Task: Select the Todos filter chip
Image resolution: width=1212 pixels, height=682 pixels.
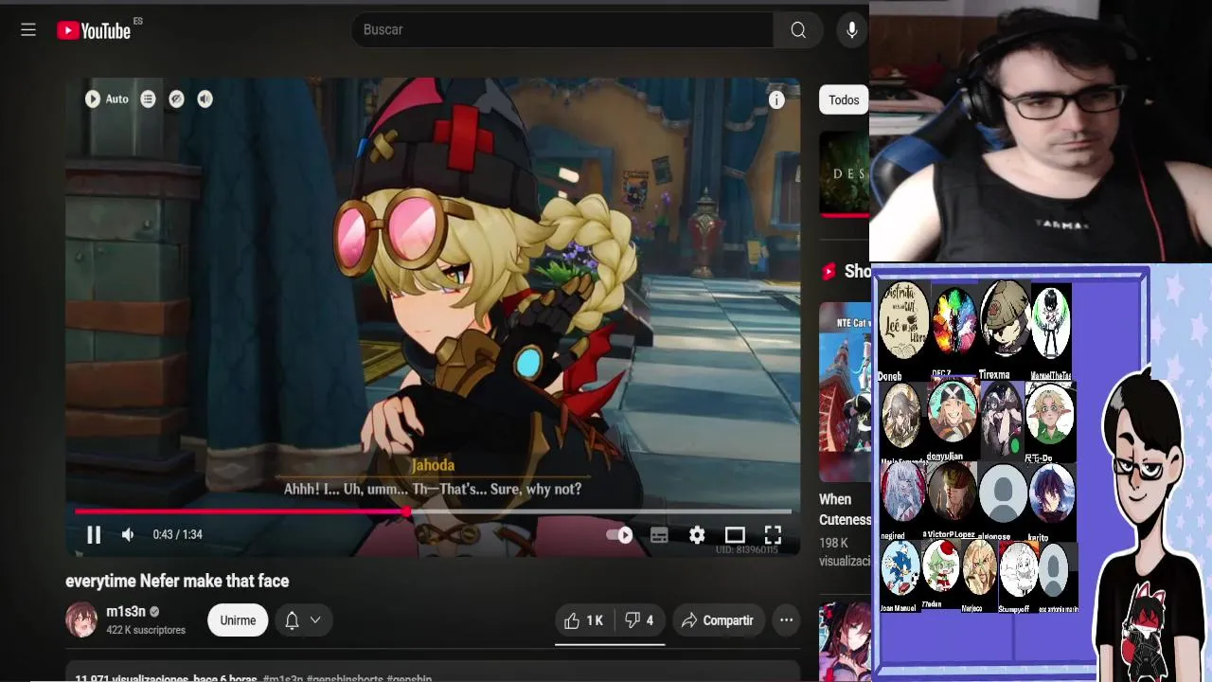Action: pyautogui.click(x=844, y=100)
